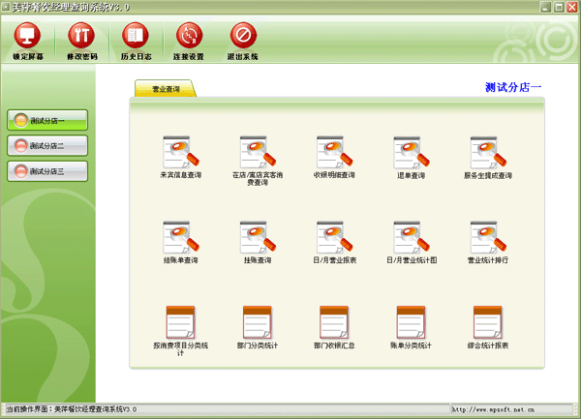
Task: Switch to branch 测试分店三
Action: point(48,171)
